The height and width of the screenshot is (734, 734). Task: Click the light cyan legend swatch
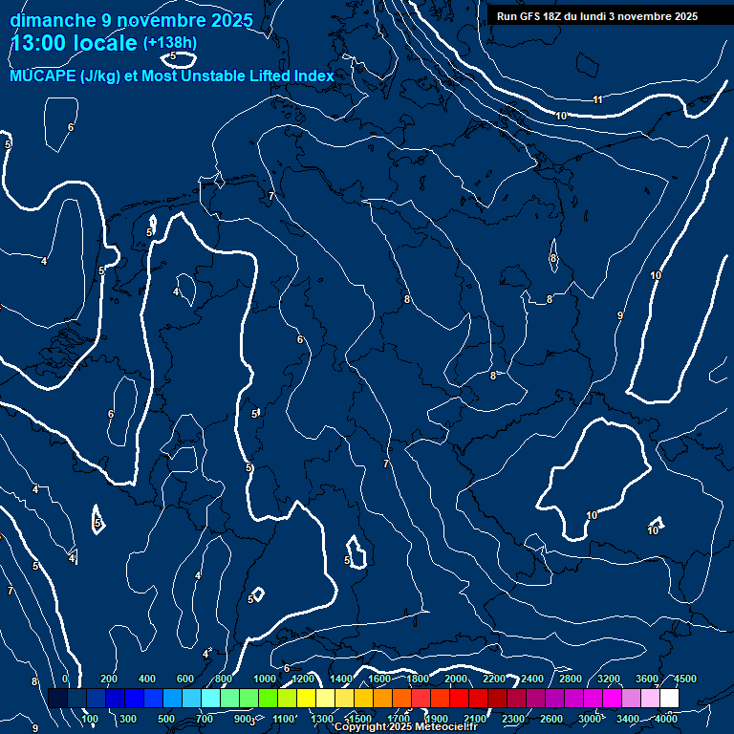[x=210, y=698]
